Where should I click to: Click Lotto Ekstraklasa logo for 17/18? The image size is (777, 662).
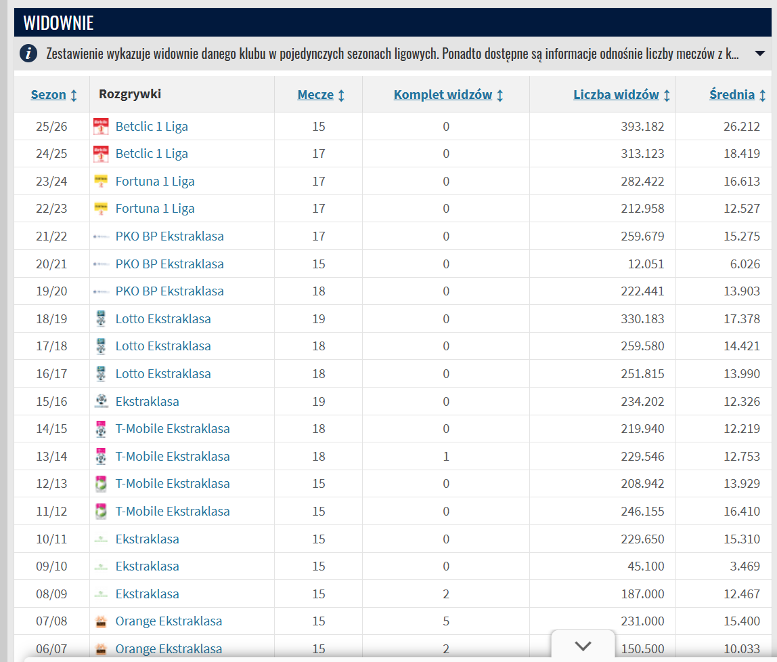[x=101, y=346]
